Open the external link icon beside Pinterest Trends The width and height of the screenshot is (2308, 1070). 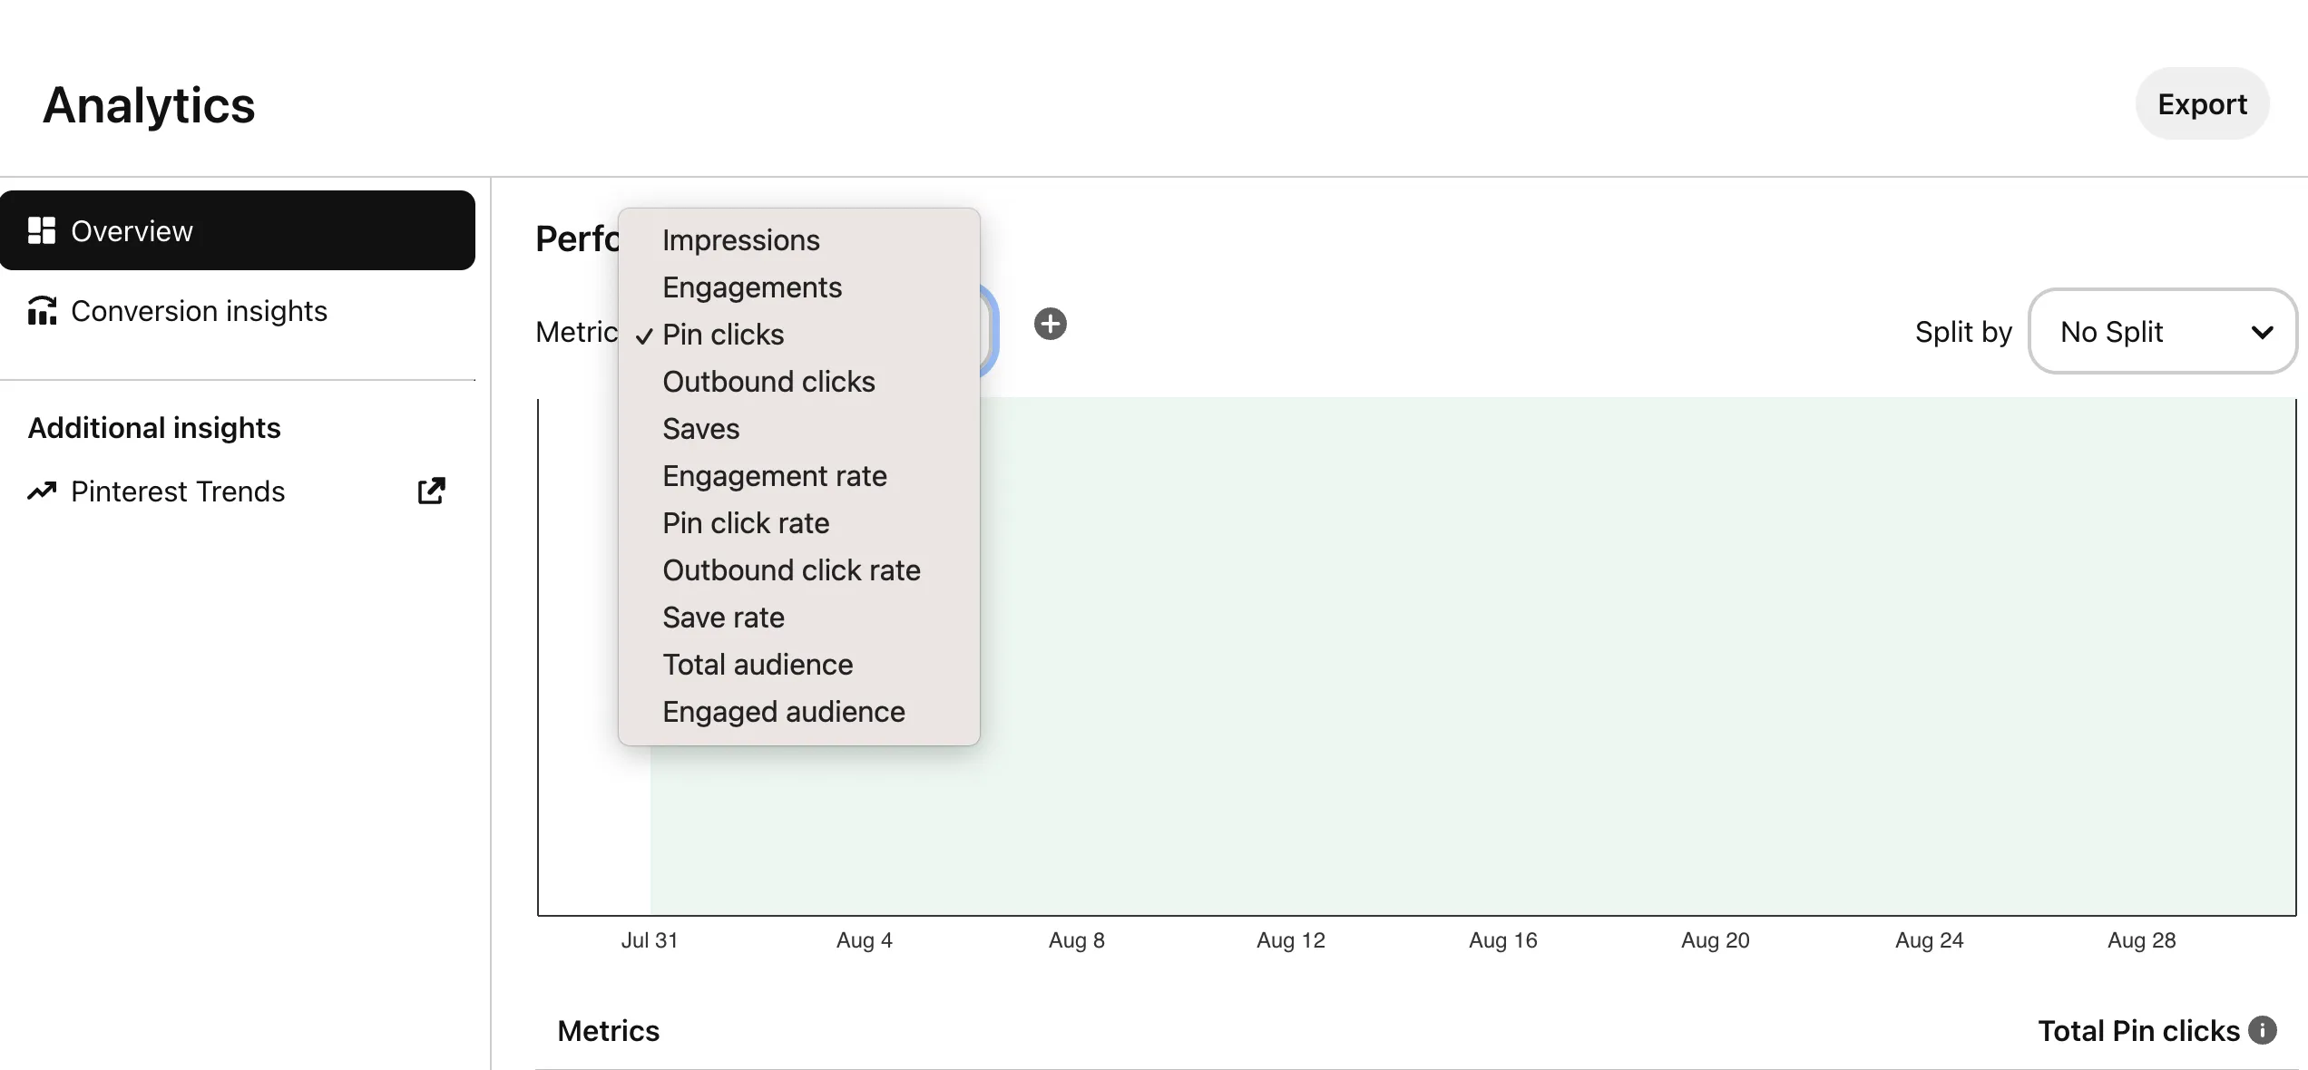tap(432, 491)
